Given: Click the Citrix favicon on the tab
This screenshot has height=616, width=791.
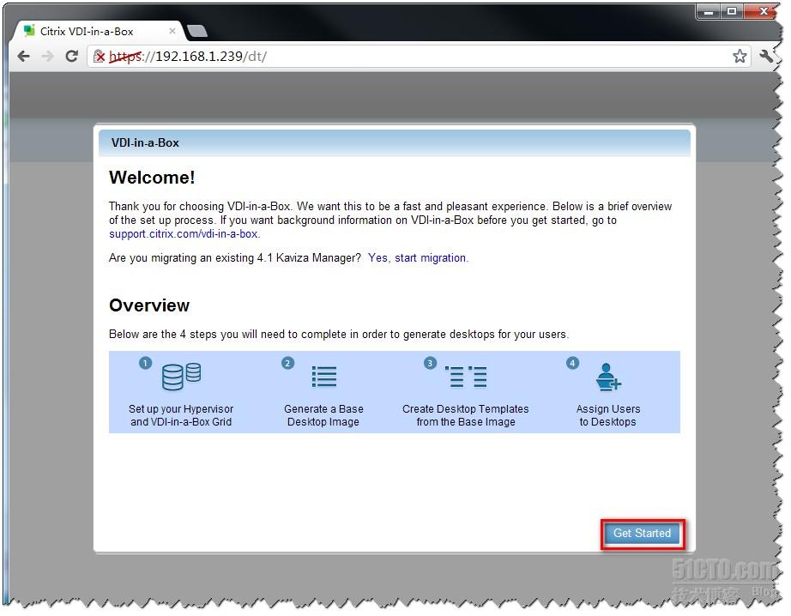Looking at the screenshot, I should coord(30,31).
